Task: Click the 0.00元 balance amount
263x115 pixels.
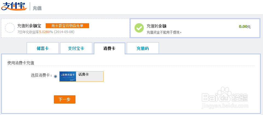Action: coord(244,26)
